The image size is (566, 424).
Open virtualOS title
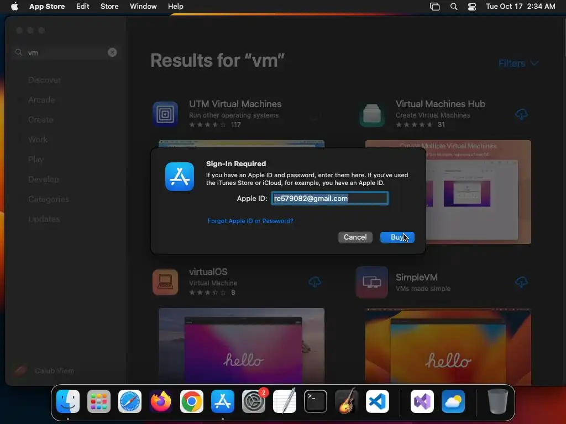[208, 272]
